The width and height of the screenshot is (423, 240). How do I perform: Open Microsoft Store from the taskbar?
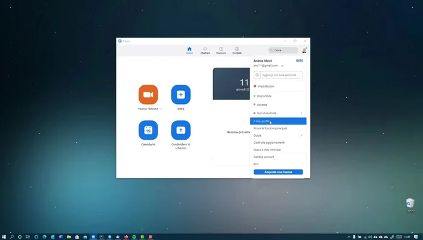tap(77, 237)
